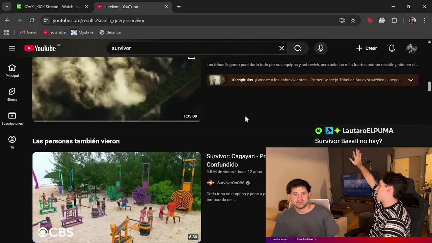Open YouTube bookmark
The image size is (432, 243).
[x=54, y=32]
